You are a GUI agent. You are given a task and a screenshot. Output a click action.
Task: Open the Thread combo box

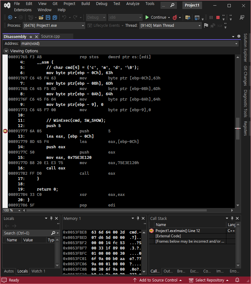170,26
